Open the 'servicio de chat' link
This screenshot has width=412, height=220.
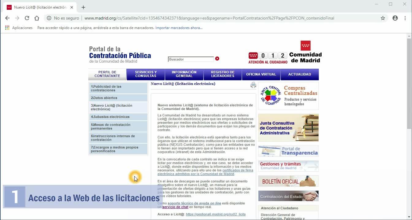tap(175, 207)
